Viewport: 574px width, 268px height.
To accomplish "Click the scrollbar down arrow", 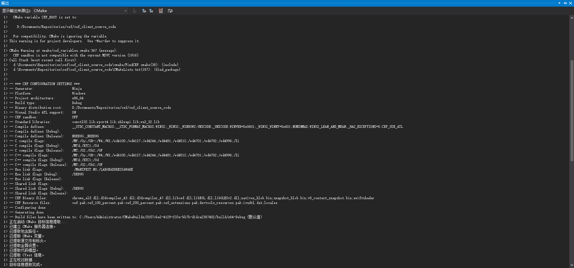I will (x=572, y=265).
